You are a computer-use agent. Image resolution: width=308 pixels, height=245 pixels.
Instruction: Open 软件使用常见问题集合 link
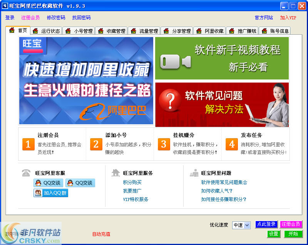[x=224, y=182]
